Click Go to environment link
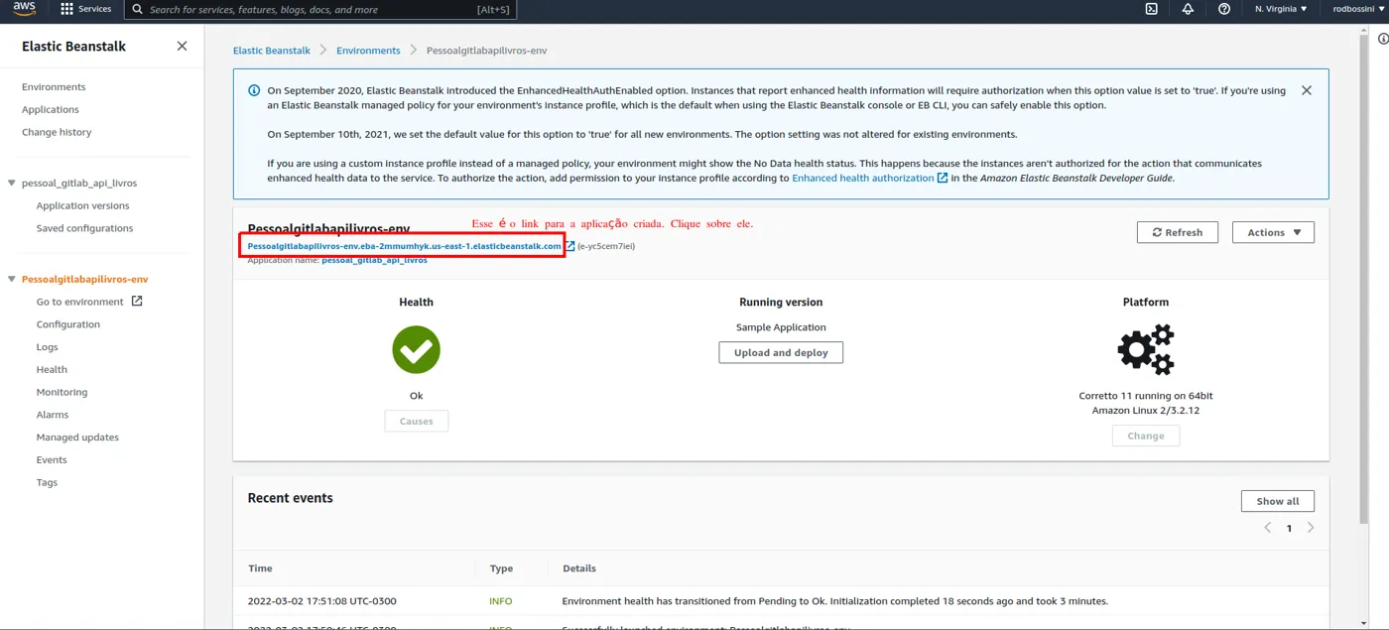 (80, 302)
